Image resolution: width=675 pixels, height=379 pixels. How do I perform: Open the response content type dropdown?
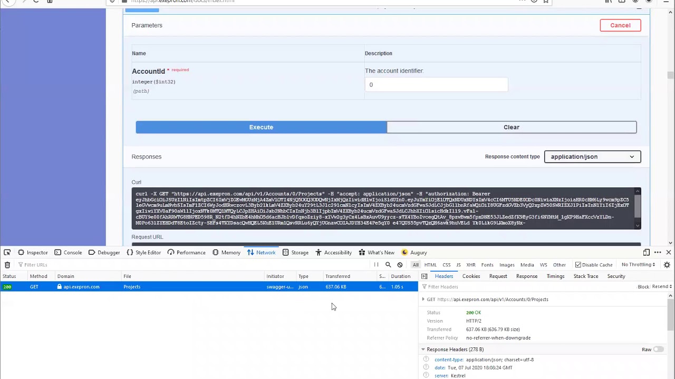(592, 156)
